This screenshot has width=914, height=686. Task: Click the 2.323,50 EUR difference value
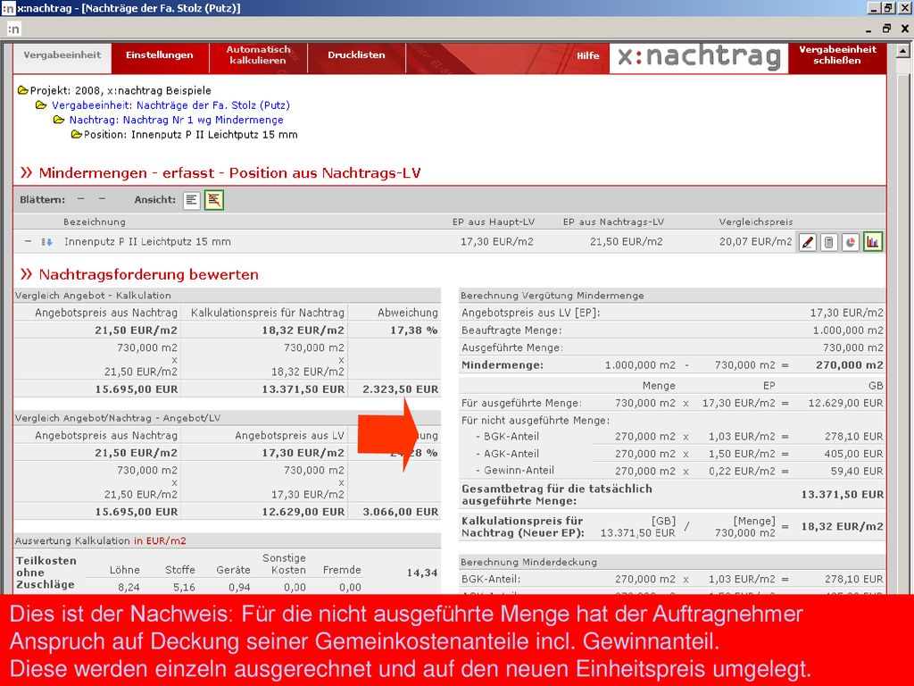(401, 389)
